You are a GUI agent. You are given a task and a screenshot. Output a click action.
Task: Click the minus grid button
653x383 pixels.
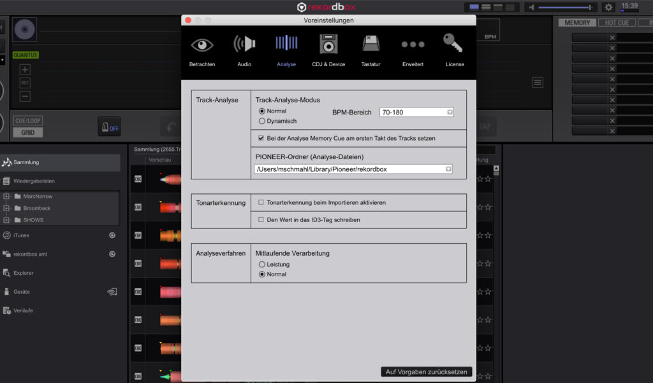click(x=25, y=96)
